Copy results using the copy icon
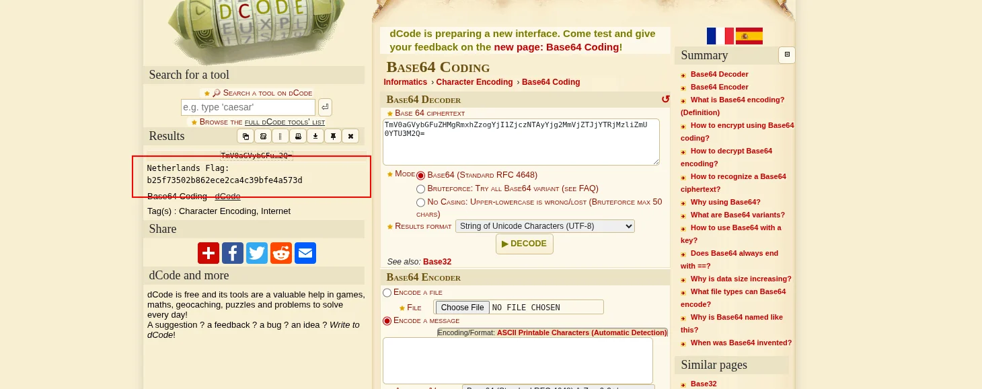The width and height of the screenshot is (982, 389). [x=245, y=136]
